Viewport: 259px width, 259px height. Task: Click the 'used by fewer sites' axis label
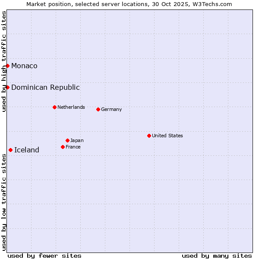coord(44,256)
